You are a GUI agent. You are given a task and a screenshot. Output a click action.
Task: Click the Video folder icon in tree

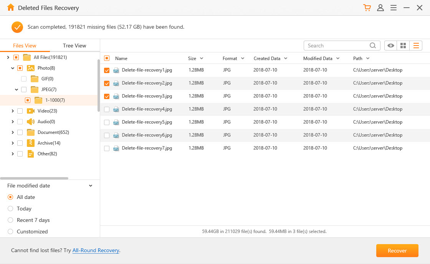pos(31,111)
